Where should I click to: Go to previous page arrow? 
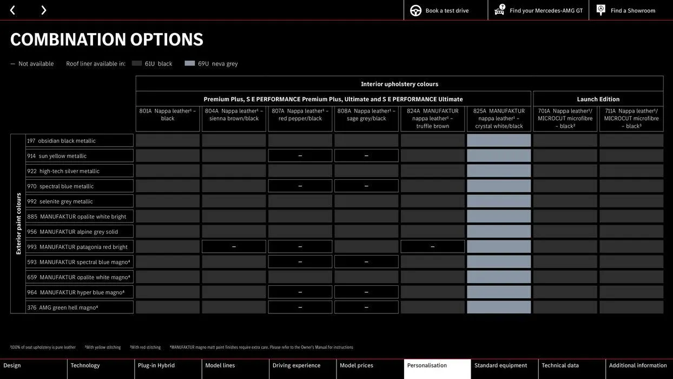pyautogui.click(x=12, y=10)
